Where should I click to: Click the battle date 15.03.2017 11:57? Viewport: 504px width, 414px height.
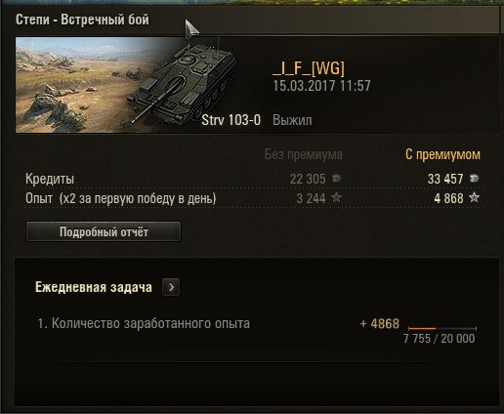[x=321, y=86]
